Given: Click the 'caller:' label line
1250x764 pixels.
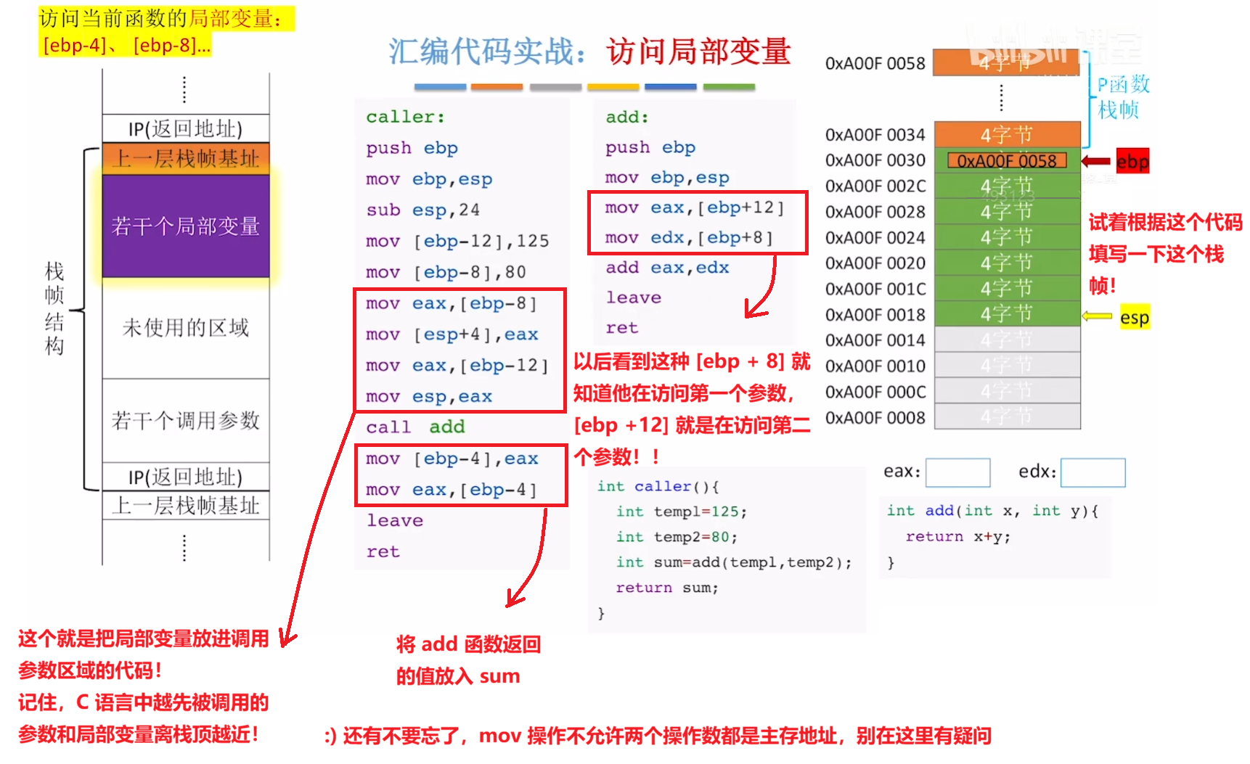Looking at the screenshot, I should tap(405, 117).
